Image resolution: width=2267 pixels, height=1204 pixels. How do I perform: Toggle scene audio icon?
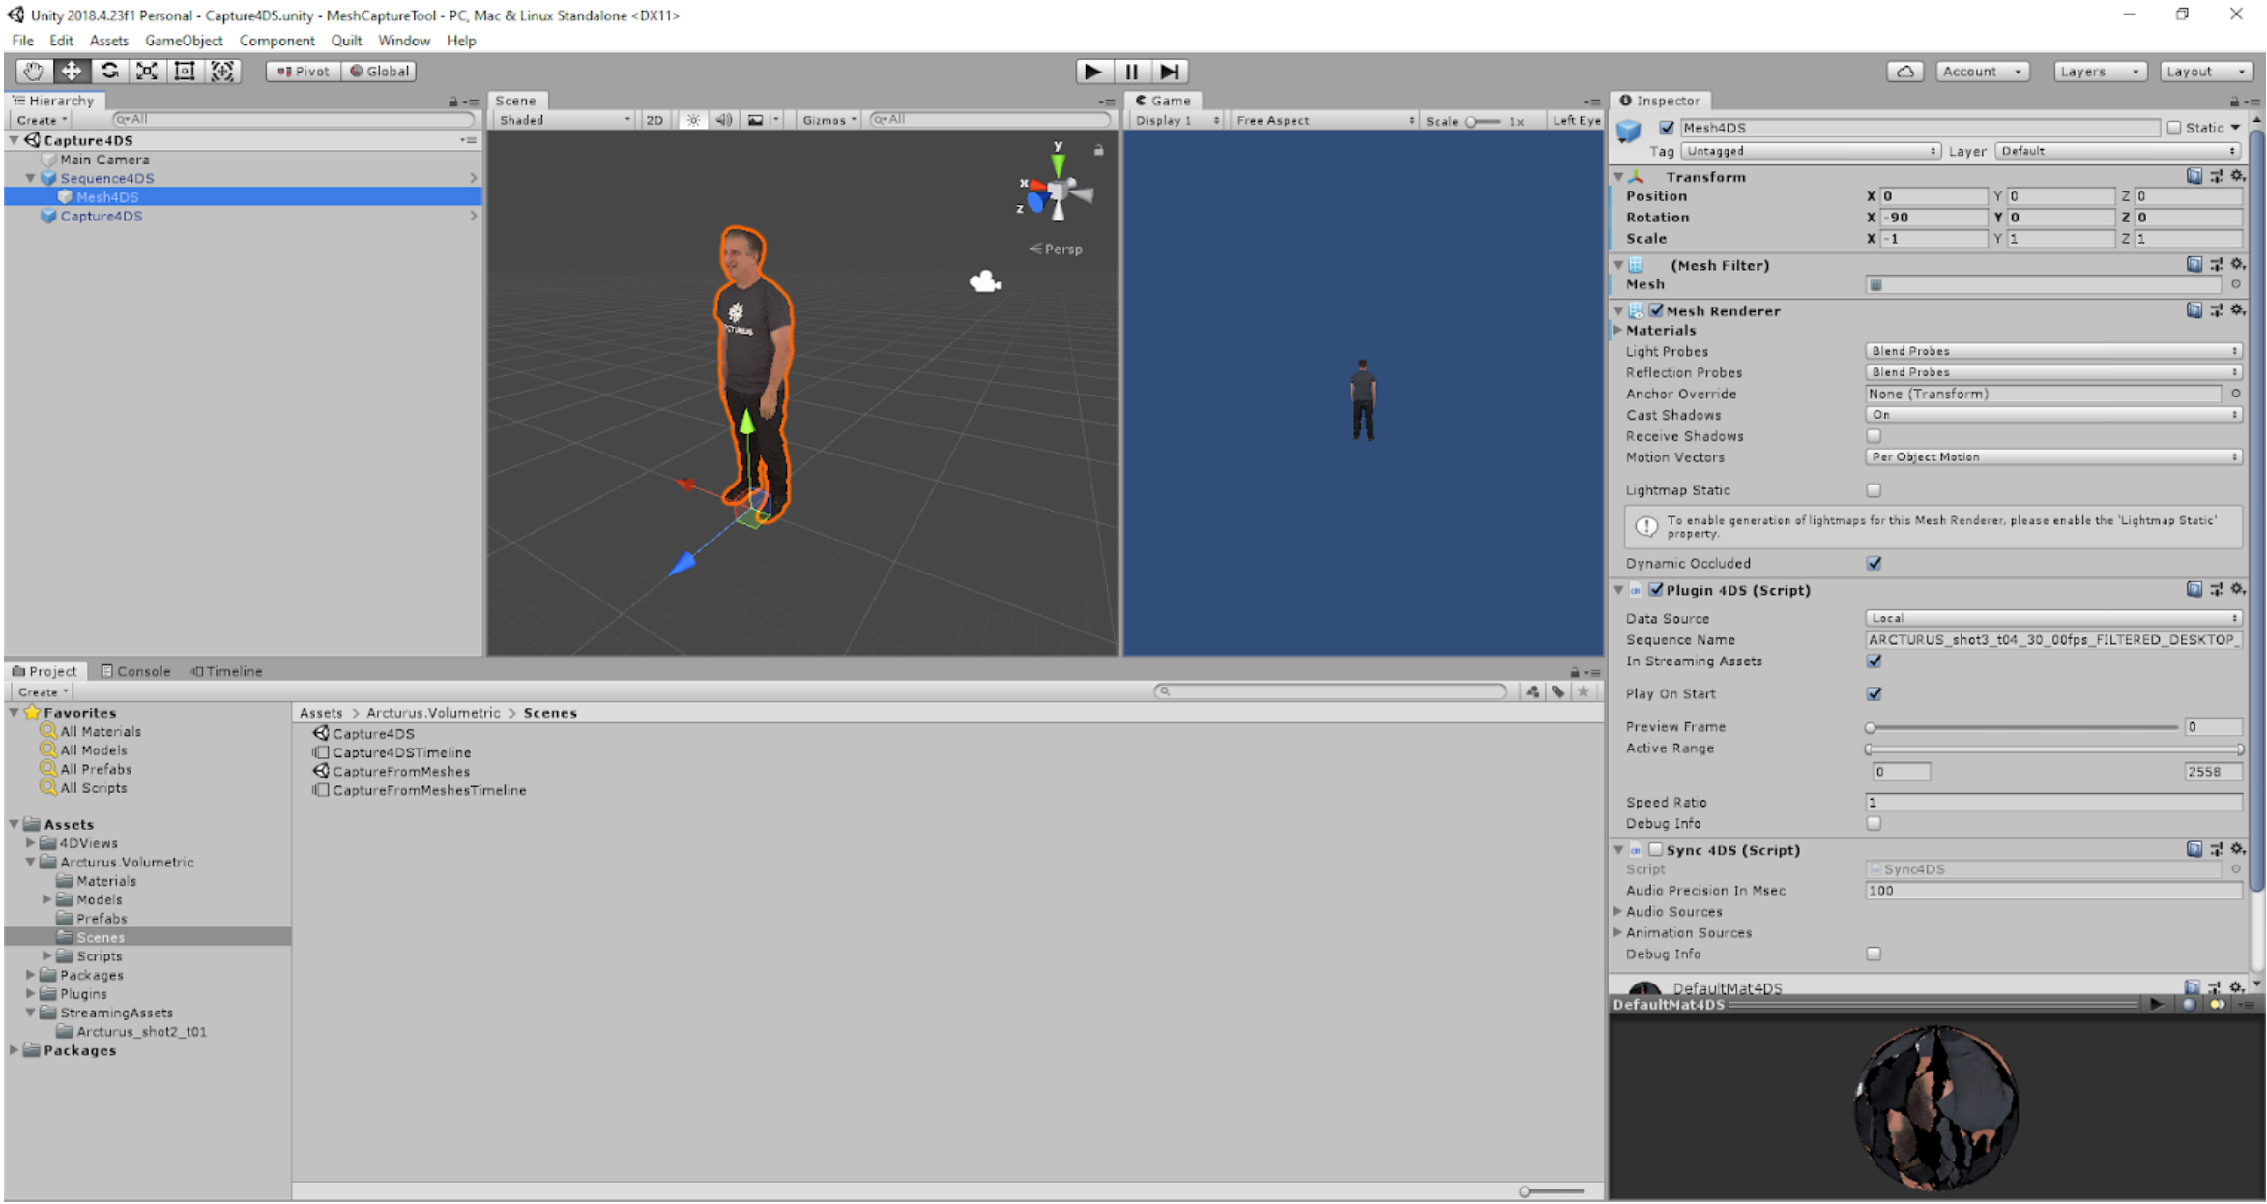click(723, 120)
